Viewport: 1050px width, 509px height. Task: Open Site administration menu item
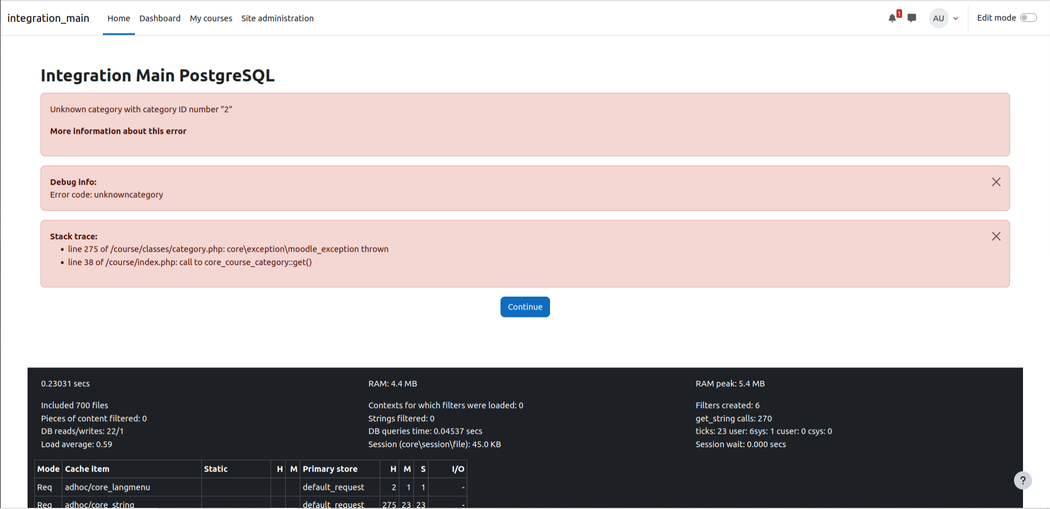click(277, 18)
